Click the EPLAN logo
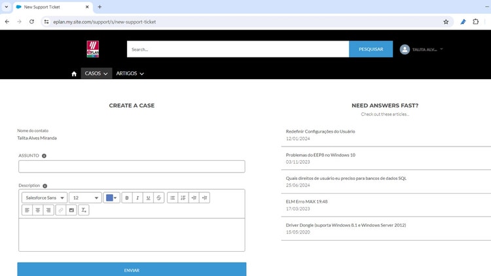Viewport: 491px width, 276px height. pos(93,49)
